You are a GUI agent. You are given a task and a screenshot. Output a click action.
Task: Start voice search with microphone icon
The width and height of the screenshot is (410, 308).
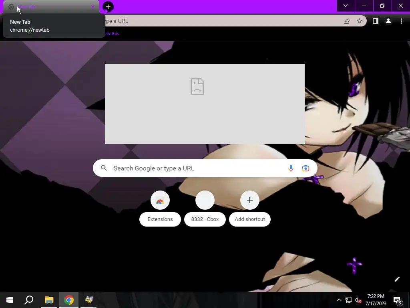[x=291, y=168]
